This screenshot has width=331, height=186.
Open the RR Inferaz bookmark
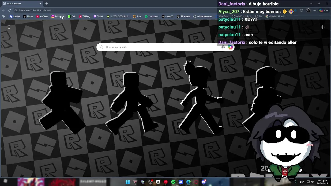pyautogui.click(x=183, y=17)
